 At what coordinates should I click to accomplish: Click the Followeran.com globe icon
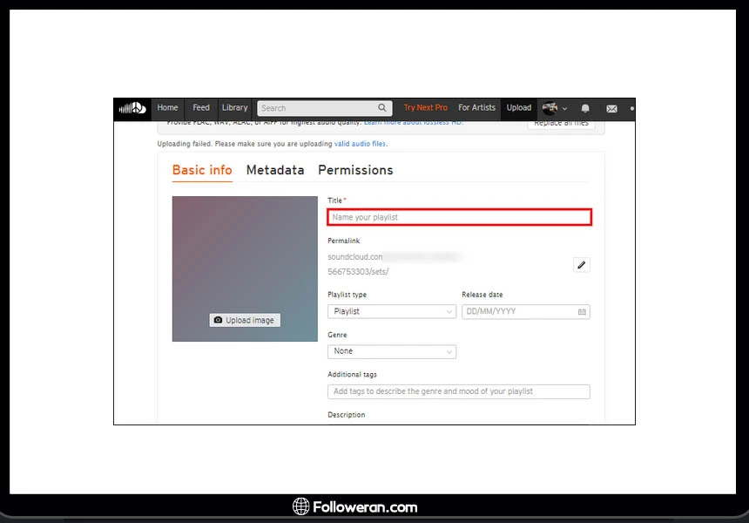301,506
